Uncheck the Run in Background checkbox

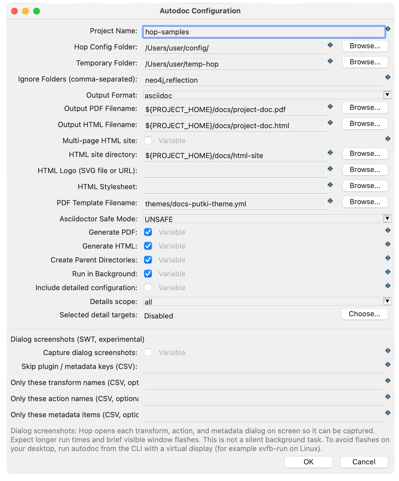(x=148, y=274)
